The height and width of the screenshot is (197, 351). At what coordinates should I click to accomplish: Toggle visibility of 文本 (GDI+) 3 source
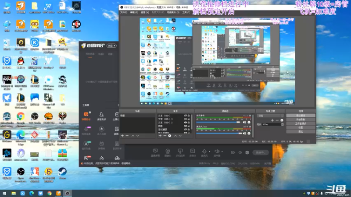185,119
